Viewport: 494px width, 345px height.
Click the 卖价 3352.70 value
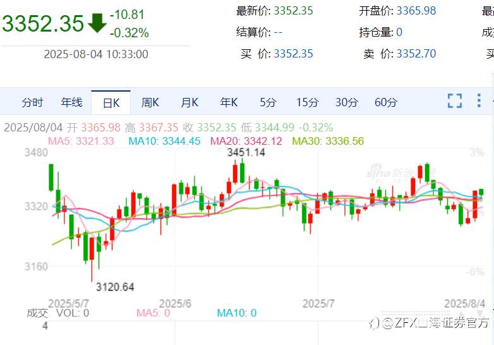click(x=416, y=54)
